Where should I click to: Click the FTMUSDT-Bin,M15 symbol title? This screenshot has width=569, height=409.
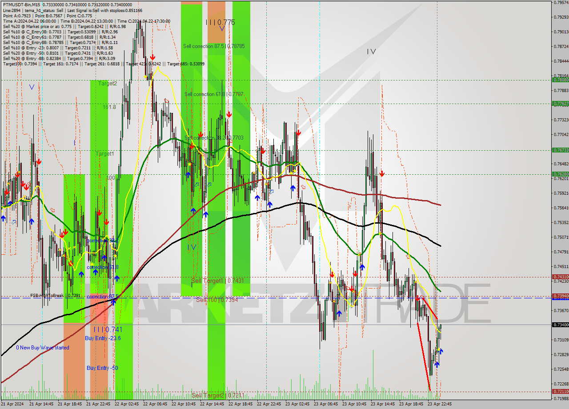20,5
